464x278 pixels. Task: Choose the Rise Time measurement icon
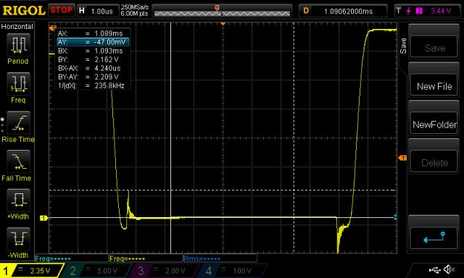pos(18,123)
